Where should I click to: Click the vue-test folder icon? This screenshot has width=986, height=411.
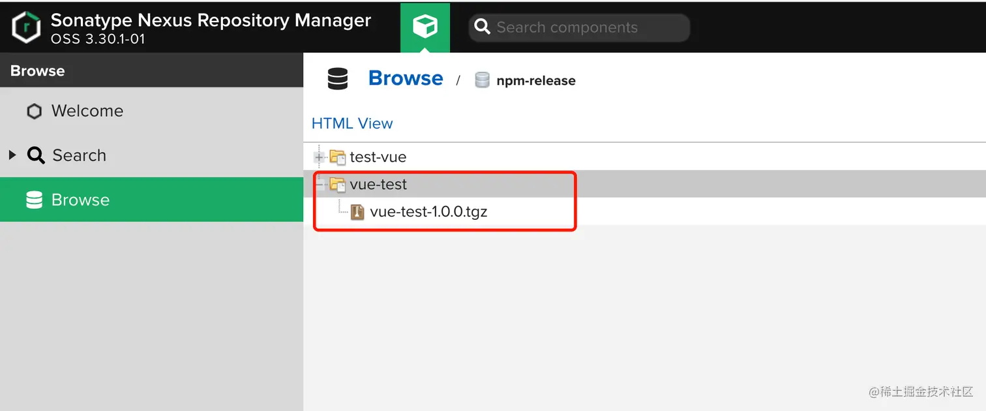pos(337,185)
